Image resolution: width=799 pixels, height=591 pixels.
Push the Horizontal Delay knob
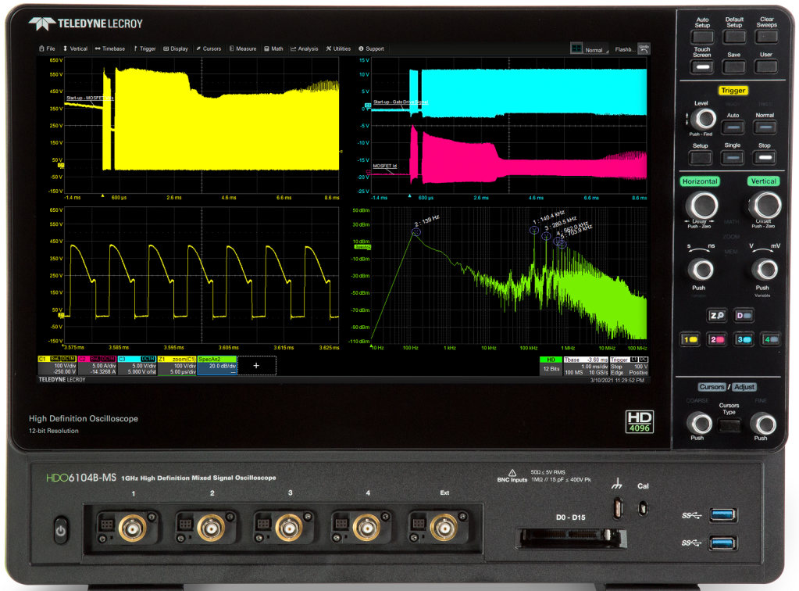click(703, 206)
